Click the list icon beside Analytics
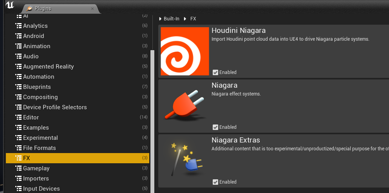 [18, 26]
